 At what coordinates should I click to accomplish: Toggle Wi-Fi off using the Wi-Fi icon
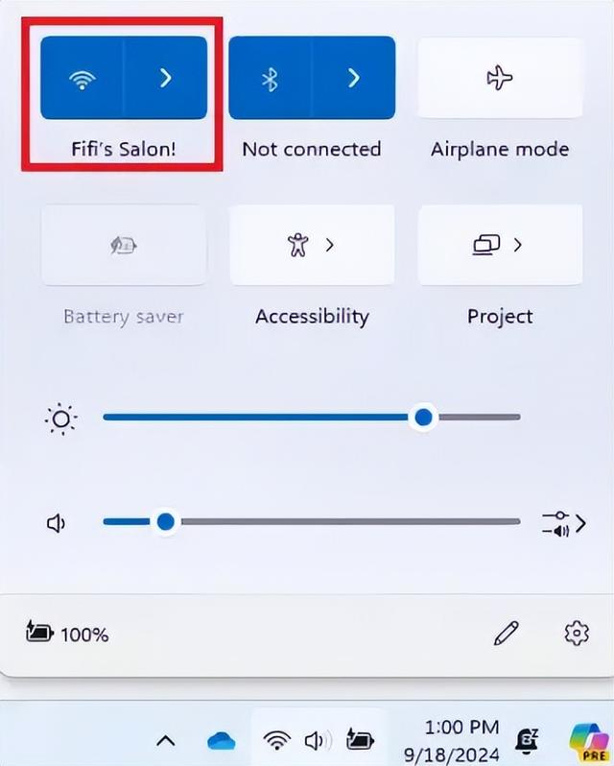pyautogui.click(x=82, y=78)
